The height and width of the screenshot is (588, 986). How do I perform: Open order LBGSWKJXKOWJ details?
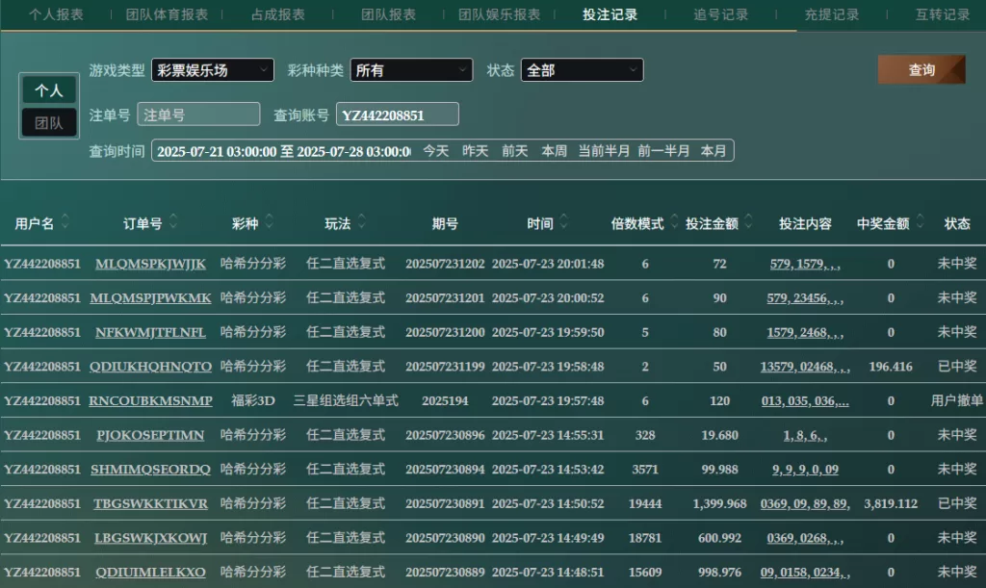click(x=150, y=538)
